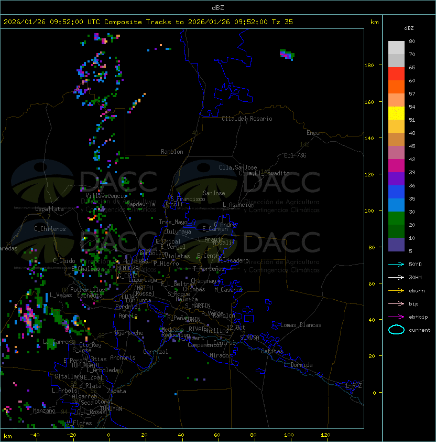
Task: Click the 'Clla.del_Rosario' map label
Action: point(247,119)
